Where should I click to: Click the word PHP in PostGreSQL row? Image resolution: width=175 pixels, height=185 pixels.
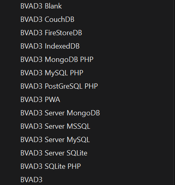tap(91, 86)
